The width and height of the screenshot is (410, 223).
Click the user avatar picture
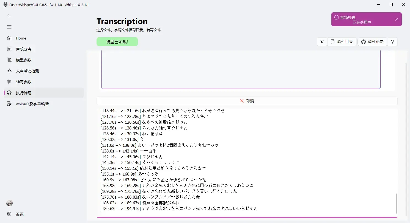pyautogui.click(x=9, y=203)
